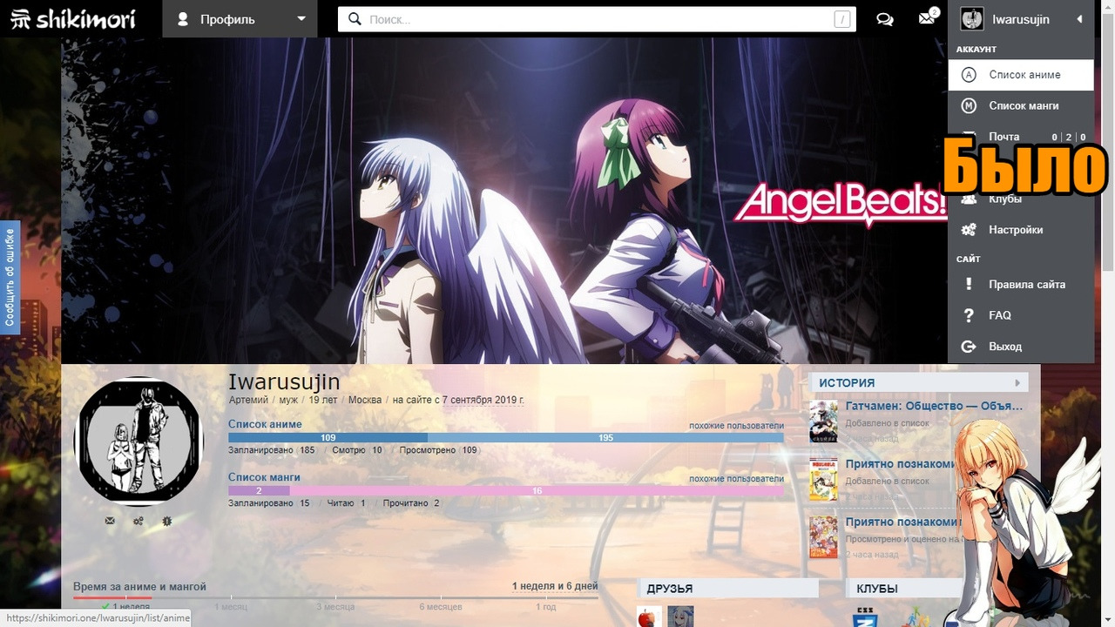The image size is (1115, 627).
Task: Open the mail envelope notifications icon
Action: click(x=927, y=18)
